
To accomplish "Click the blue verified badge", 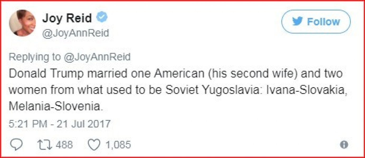I will [101, 18].
